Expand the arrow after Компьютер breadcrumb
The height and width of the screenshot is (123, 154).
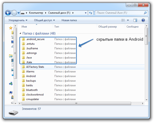[46, 13]
